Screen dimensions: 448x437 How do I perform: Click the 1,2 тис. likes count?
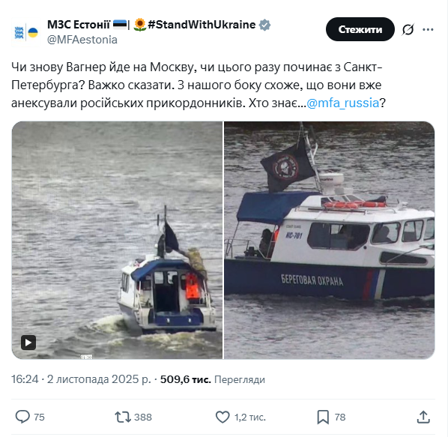pyautogui.click(x=250, y=417)
